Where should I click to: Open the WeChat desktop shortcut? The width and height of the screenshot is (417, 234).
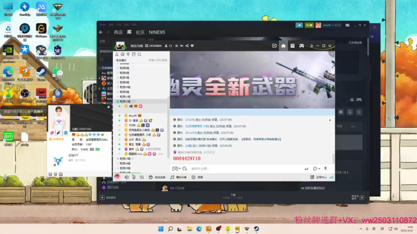click(x=57, y=74)
